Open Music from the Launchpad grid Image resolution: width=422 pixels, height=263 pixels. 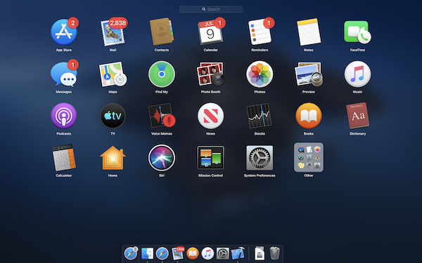pos(357,74)
